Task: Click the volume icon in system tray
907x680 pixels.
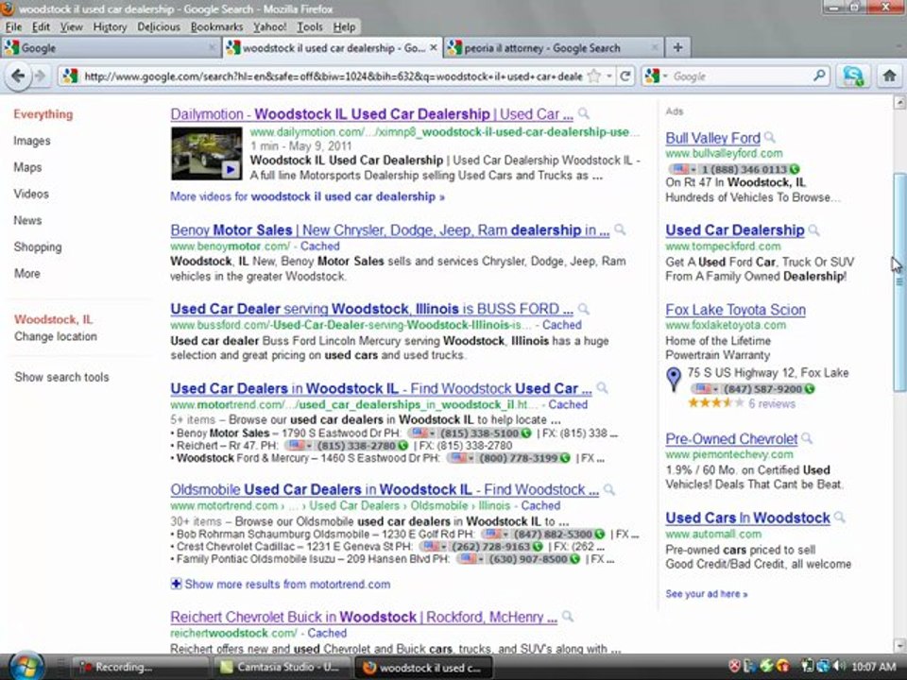Action: (x=838, y=667)
